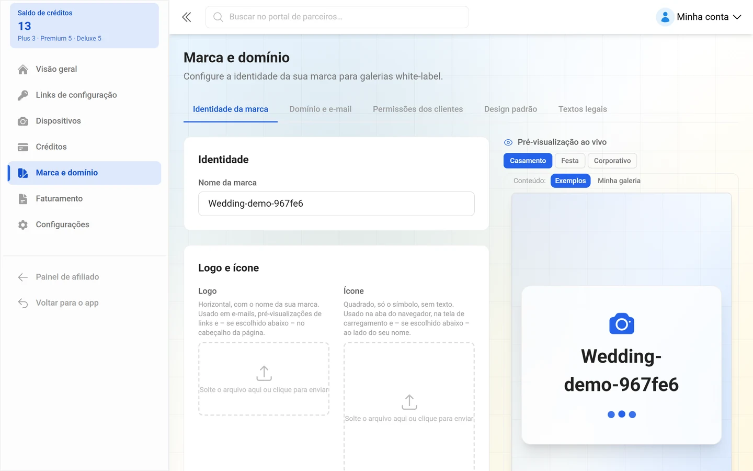
Task: Open the Identidade da marca tab
Action: [231, 109]
